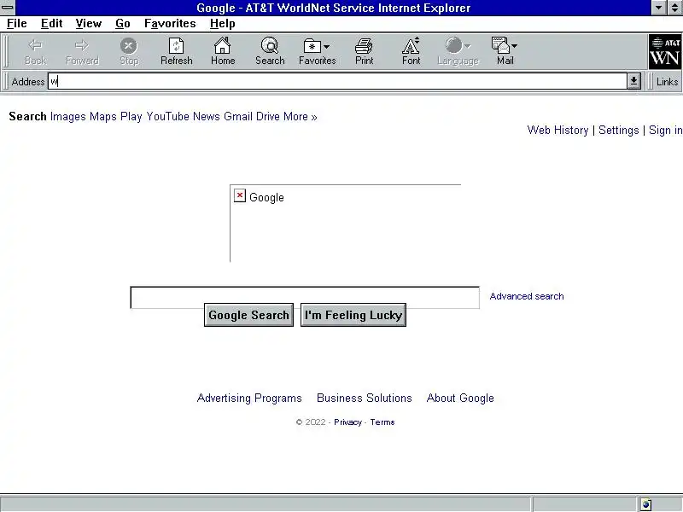Screen dimensions: 683x512
Task: Open the Advanced search link
Action: (x=526, y=296)
